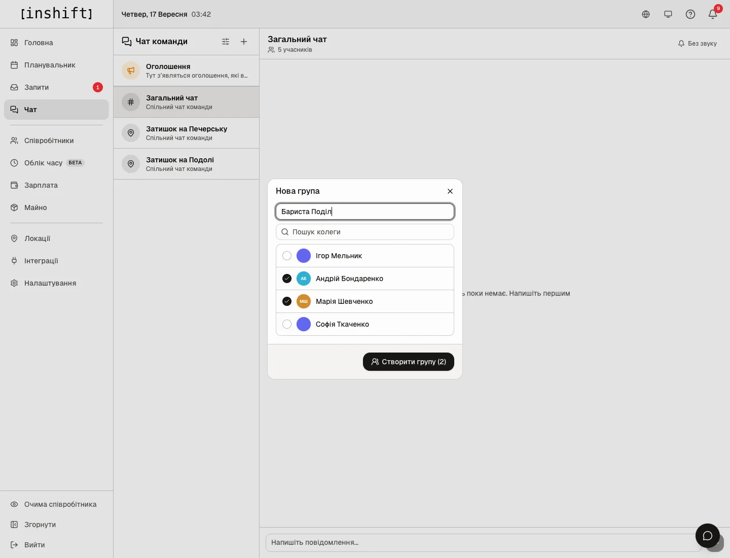Viewport: 730px width, 558px height.
Task: Close the Нова група dialog
Action: coord(450,191)
